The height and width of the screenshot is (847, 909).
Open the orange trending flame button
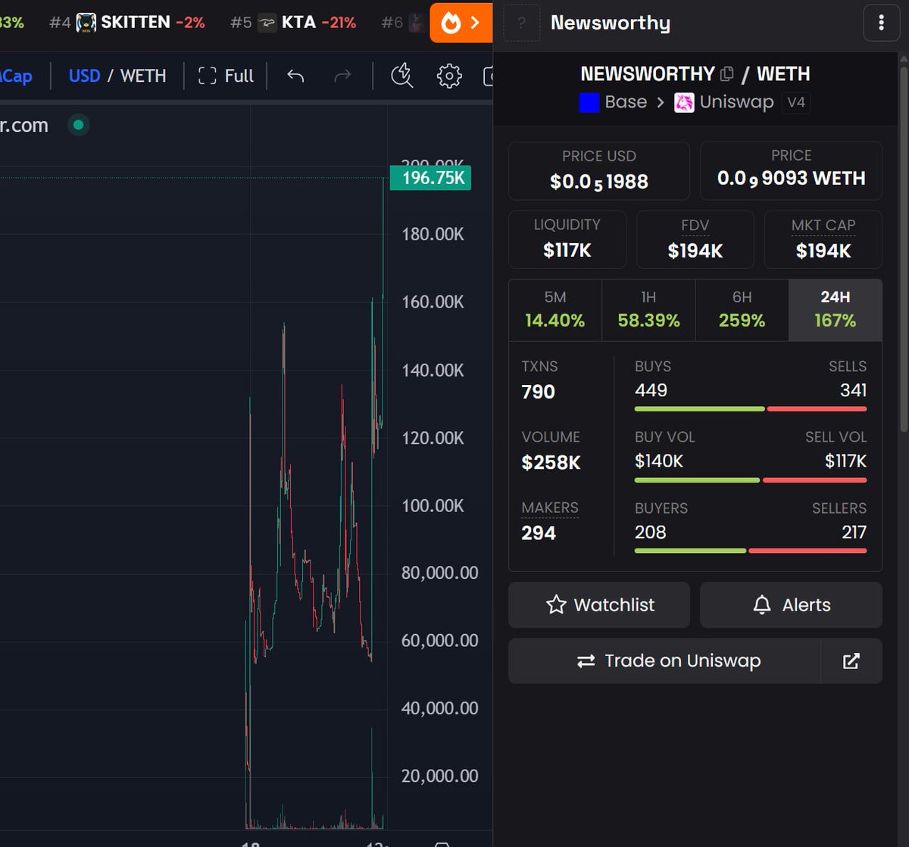[461, 23]
